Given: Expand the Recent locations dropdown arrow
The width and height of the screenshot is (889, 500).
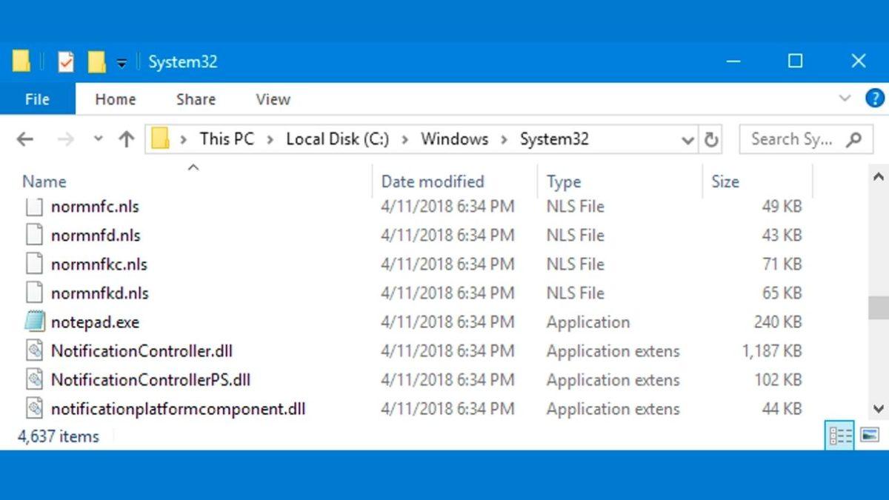Looking at the screenshot, I should 98,139.
